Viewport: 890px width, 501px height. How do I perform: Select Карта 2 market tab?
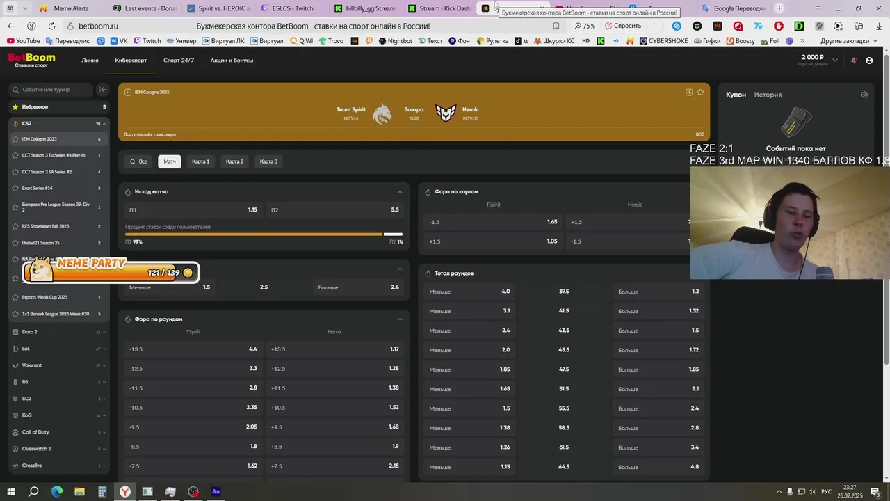click(x=234, y=161)
